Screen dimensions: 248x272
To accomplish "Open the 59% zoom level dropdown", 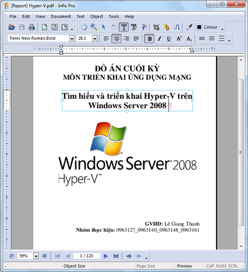I will tap(36, 256).
